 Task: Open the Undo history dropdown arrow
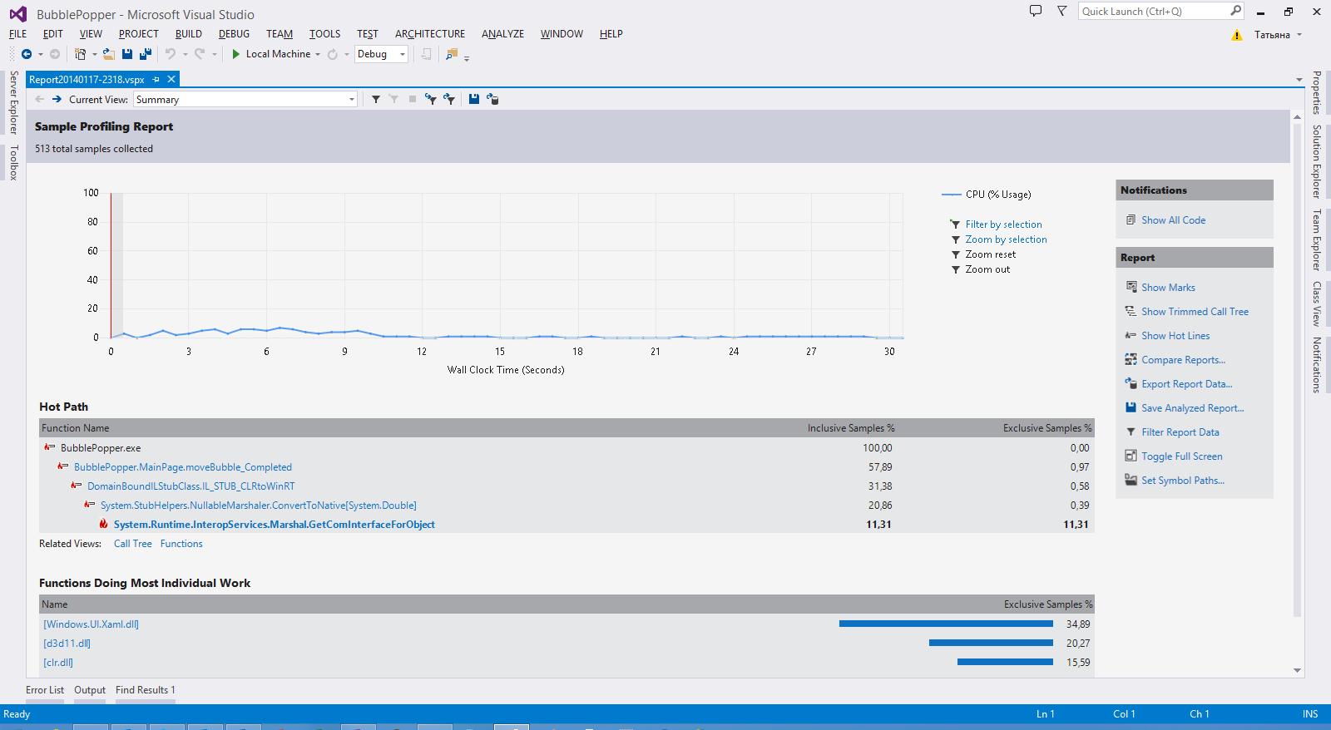(185, 54)
